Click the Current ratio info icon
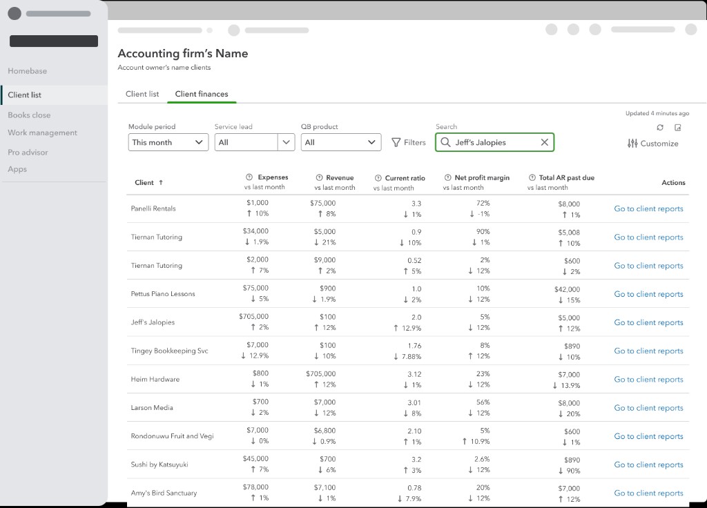The height and width of the screenshot is (508, 707). coord(378,177)
